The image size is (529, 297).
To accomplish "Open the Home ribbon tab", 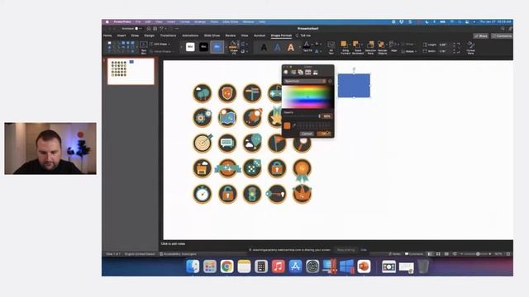I will tap(107, 35).
